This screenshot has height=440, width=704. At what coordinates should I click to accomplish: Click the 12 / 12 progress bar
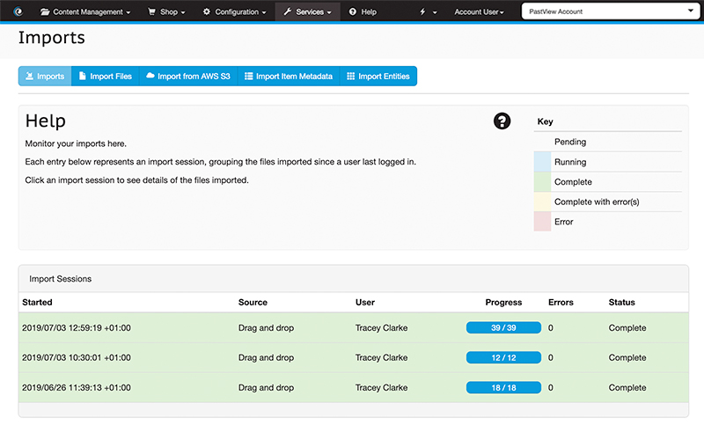(503, 357)
